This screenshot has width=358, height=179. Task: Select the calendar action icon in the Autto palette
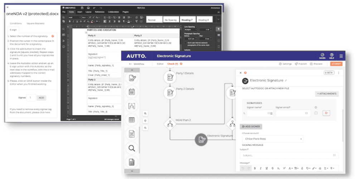131,92
